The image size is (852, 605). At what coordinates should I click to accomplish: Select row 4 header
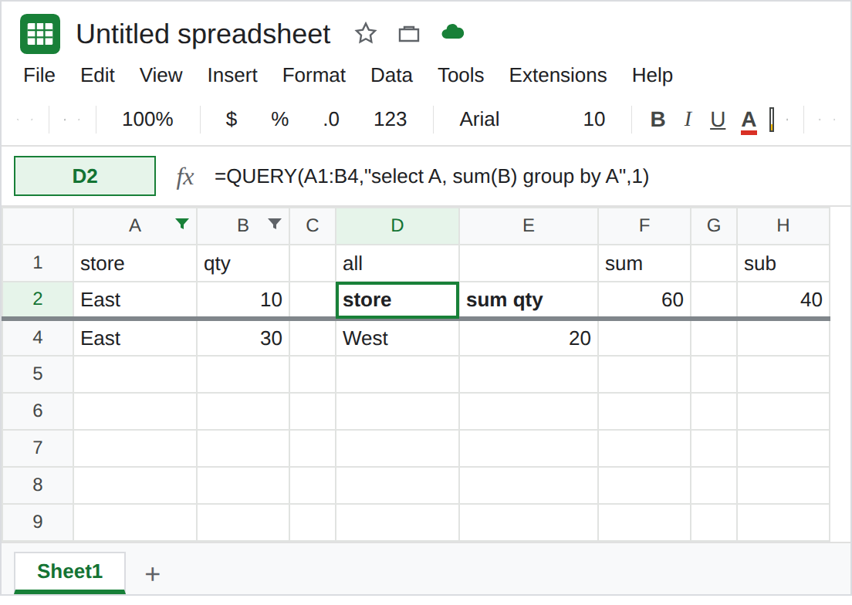tap(38, 338)
